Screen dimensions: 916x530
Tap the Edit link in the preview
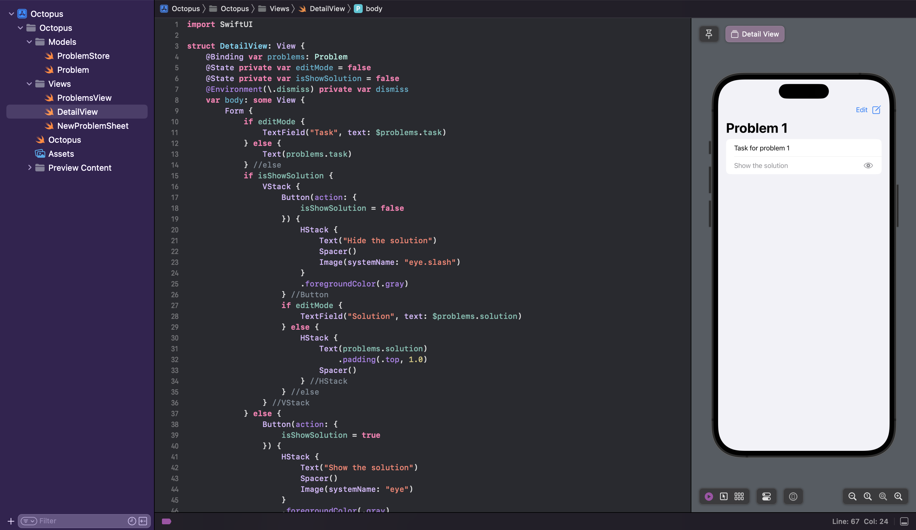coord(862,110)
